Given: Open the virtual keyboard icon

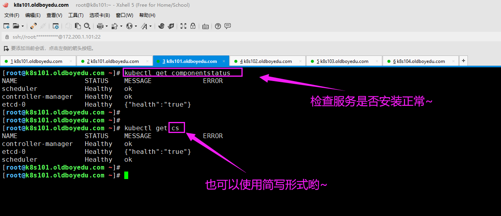Looking at the screenshot, I should pyautogui.click(x=205, y=26).
